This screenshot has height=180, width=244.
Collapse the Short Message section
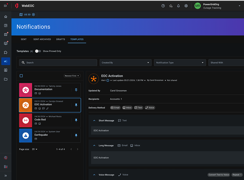pyautogui.click(x=94, y=120)
